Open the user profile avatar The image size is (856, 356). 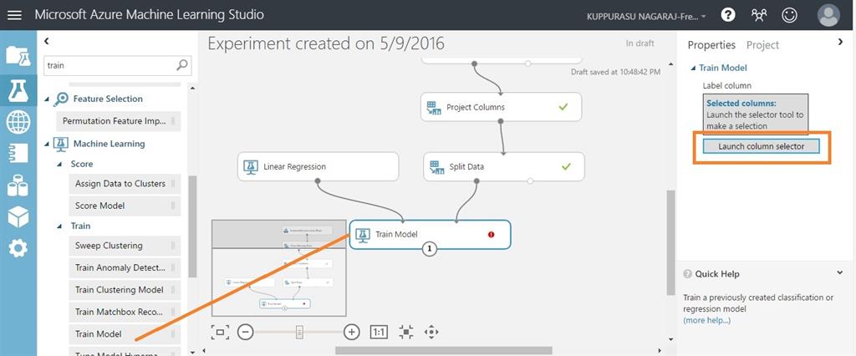point(828,15)
